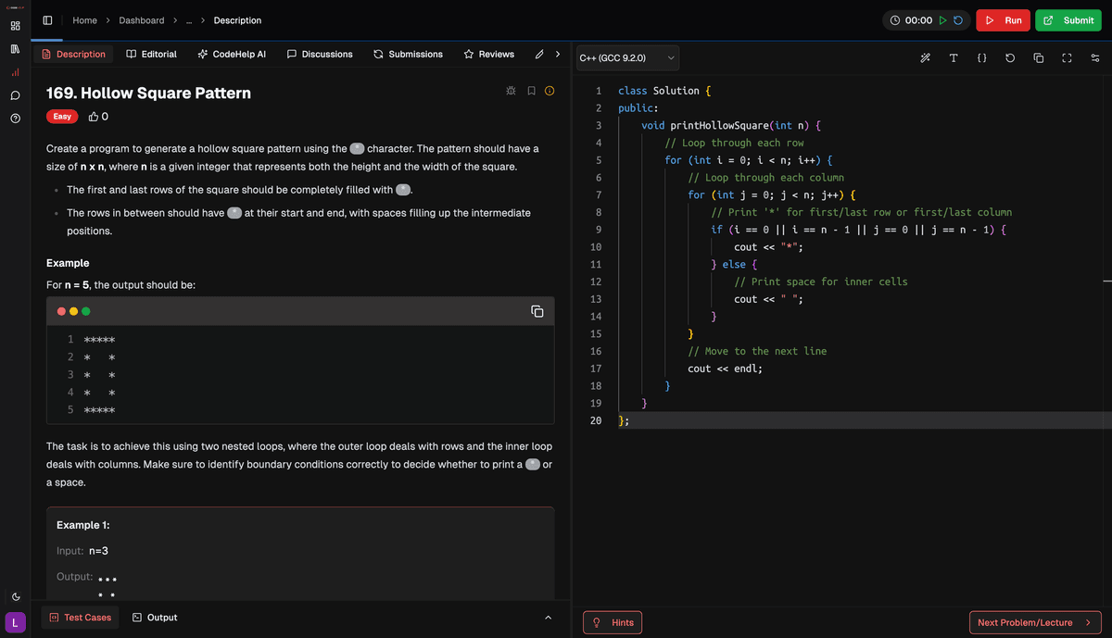Viewport: 1112px width, 638px height.
Task: Open Dashboard from the breadcrumb
Action: [141, 19]
